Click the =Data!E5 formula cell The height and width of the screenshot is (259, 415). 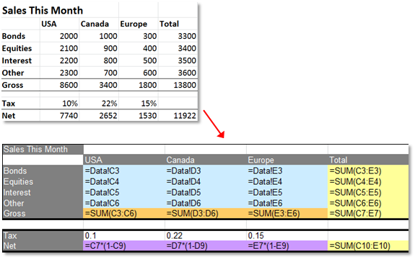click(287, 193)
